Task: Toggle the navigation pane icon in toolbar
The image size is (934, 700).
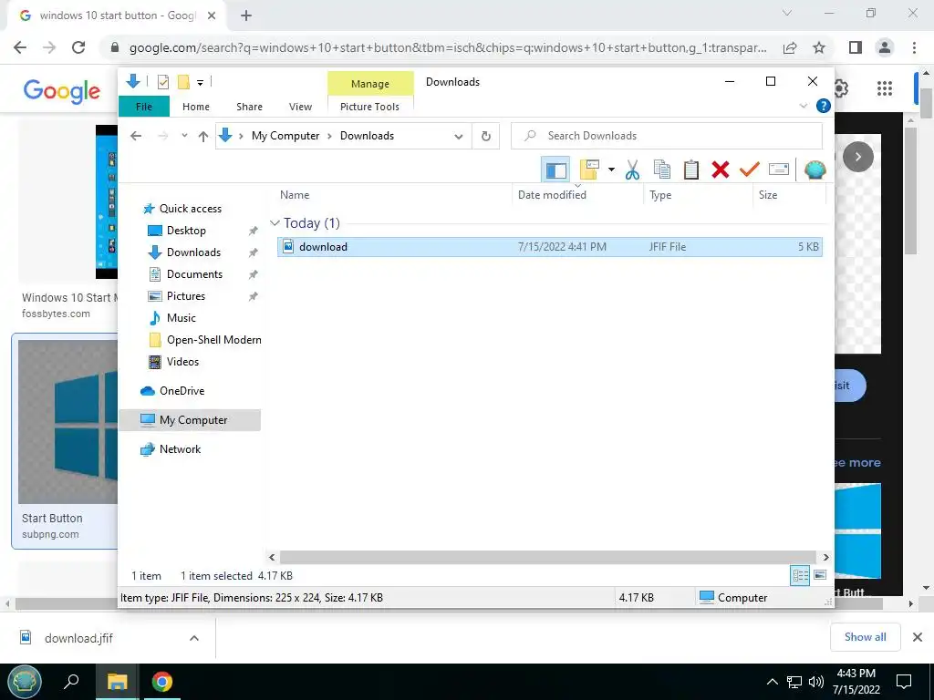Action: click(x=555, y=170)
